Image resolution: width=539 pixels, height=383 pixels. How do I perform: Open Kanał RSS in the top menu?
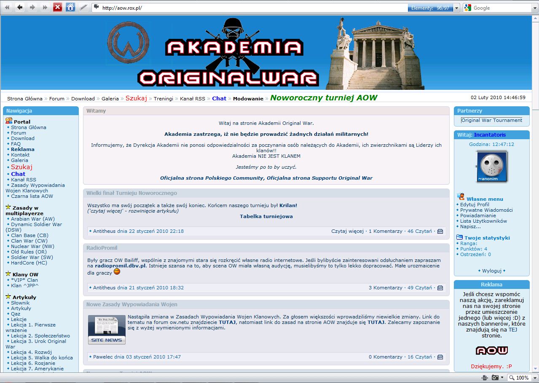(x=193, y=98)
